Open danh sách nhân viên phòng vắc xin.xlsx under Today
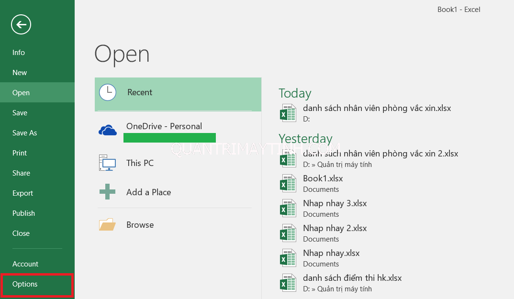The width and height of the screenshot is (514, 299). pyautogui.click(x=377, y=108)
